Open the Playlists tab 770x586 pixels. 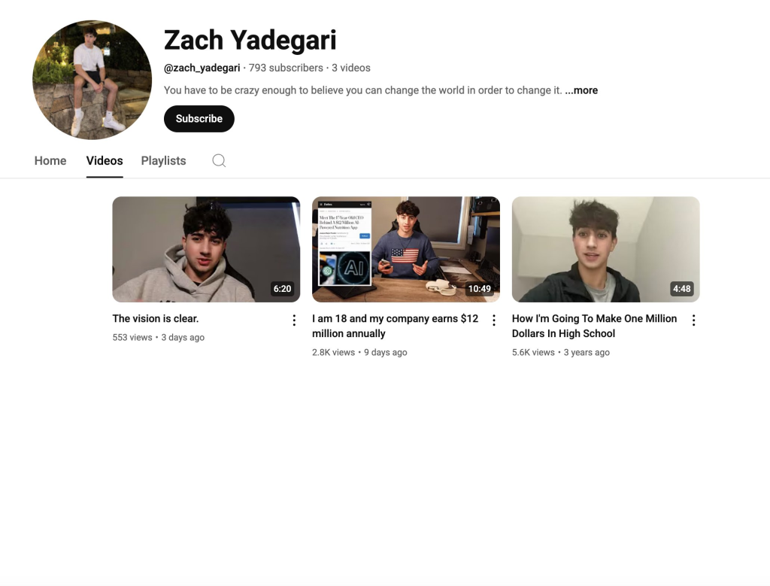click(163, 161)
